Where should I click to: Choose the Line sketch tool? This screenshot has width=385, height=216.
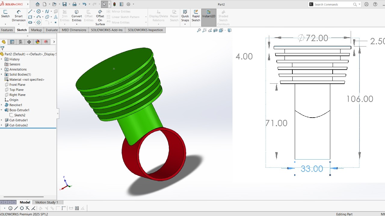tap(30, 11)
